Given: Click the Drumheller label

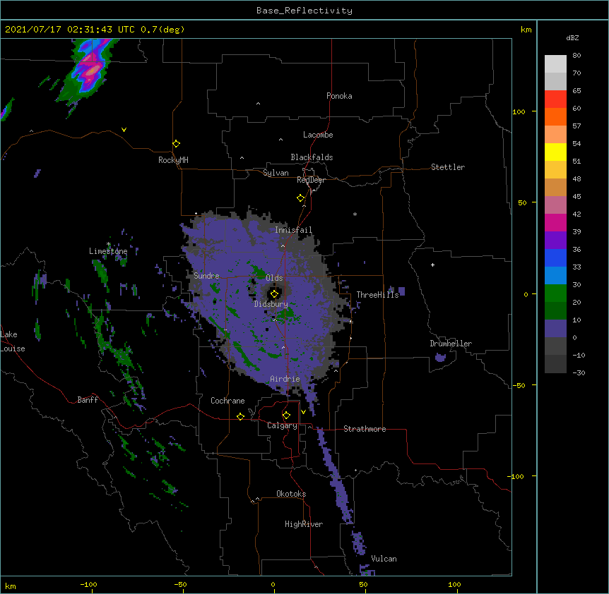Looking at the screenshot, I should point(451,344).
